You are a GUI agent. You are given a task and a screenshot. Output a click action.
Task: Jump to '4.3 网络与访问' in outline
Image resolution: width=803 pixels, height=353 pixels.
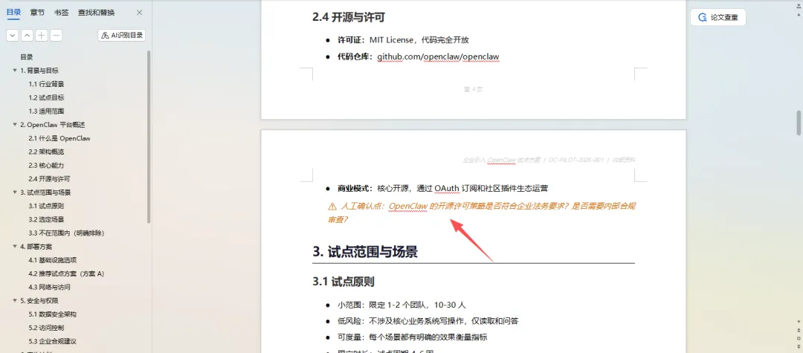pos(50,287)
